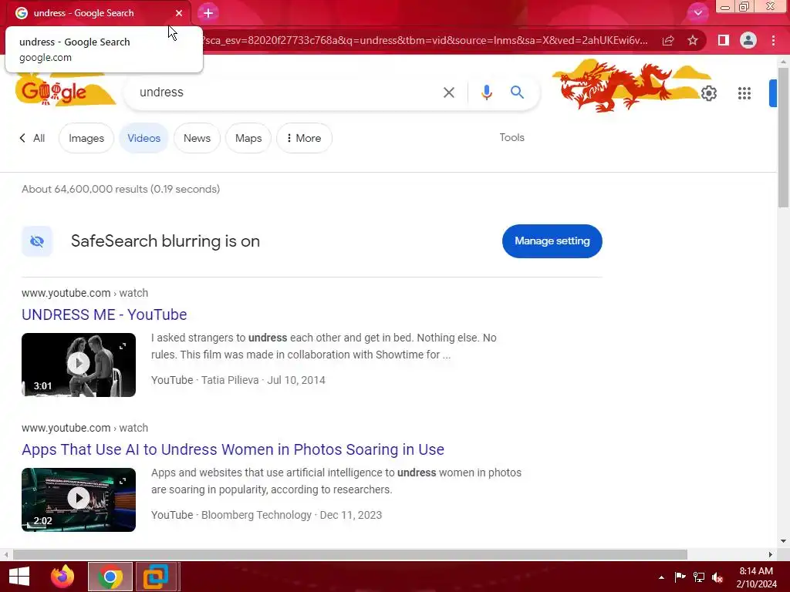The width and height of the screenshot is (790, 592).
Task: Click the scroll right arrow
Action: pyautogui.click(x=771, y=554)
